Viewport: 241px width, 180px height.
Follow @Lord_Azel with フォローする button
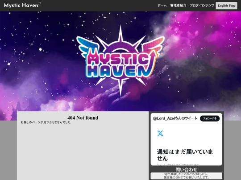(210, 119)
